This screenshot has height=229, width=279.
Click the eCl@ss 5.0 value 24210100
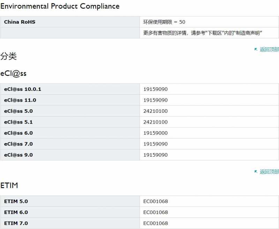(x=155, y=111)
